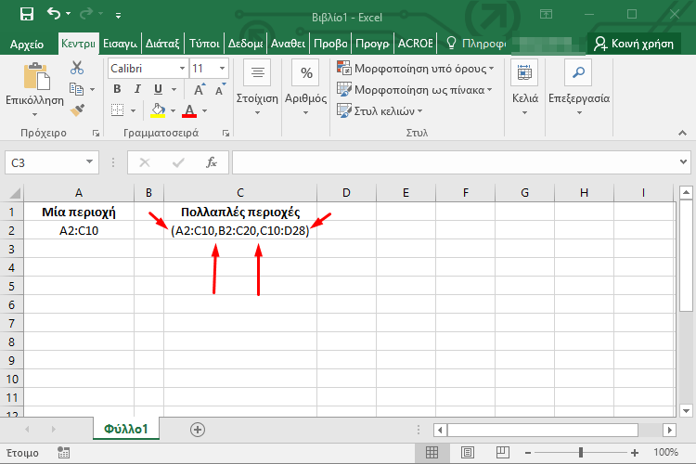
Task: Select the Format Painter brush icon
Action: 77,110
